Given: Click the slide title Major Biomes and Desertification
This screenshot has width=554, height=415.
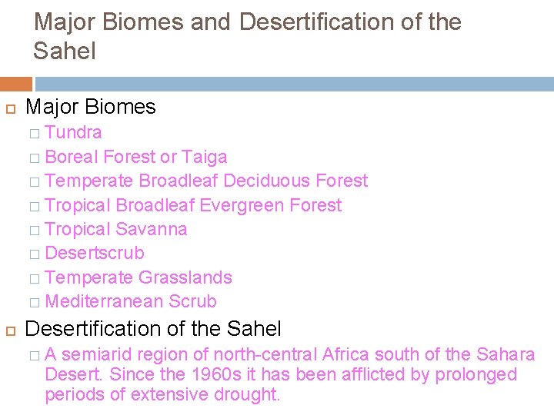Looking at the screenshot, I should [246, 36].
